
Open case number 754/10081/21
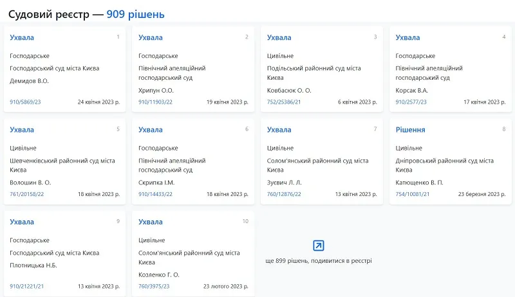[413, 194]
